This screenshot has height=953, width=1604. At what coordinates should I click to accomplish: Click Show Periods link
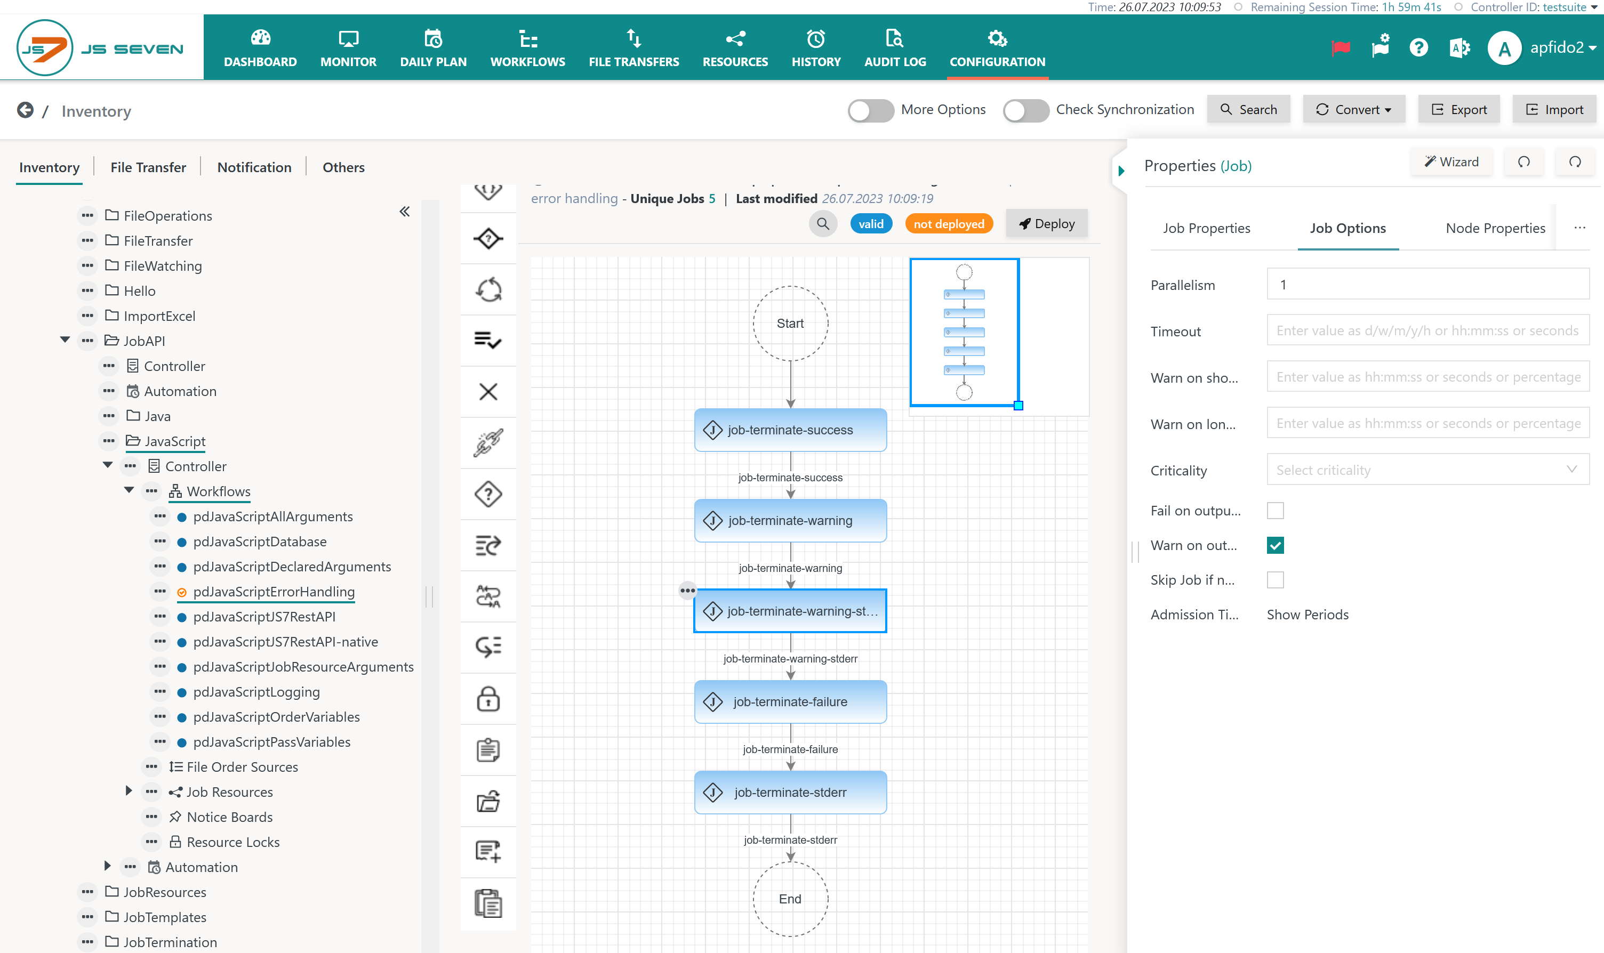pos(1307,615)
